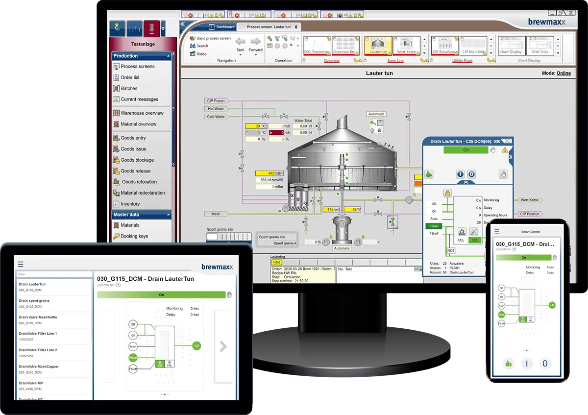588x415 pixels.
Task: Tap the thumbs-up button on phone
Action: (x=509, y=364)
